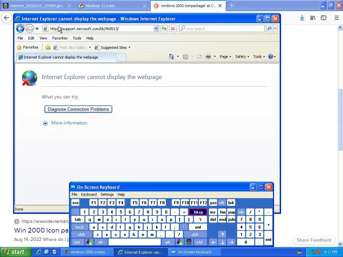Click the up arrow key on keyboard

click(222, 235)
